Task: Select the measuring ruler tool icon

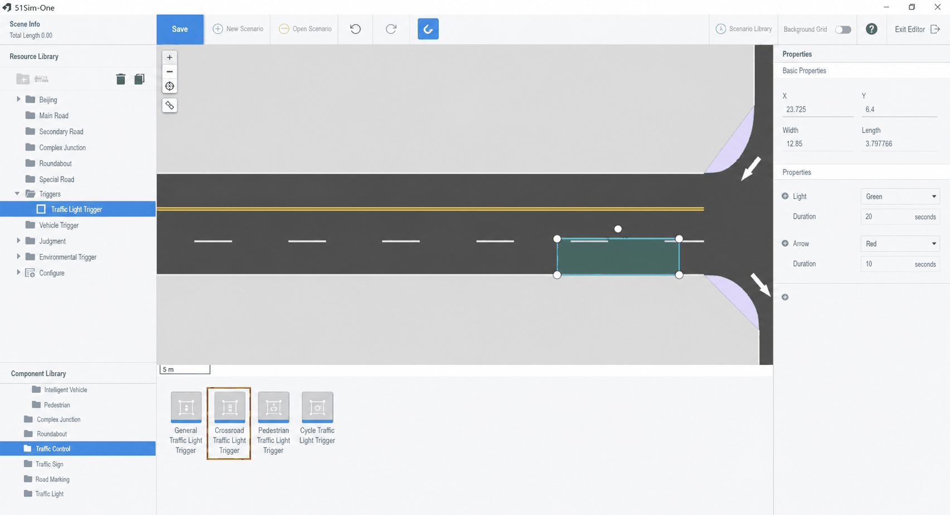Action: point(169,105)
